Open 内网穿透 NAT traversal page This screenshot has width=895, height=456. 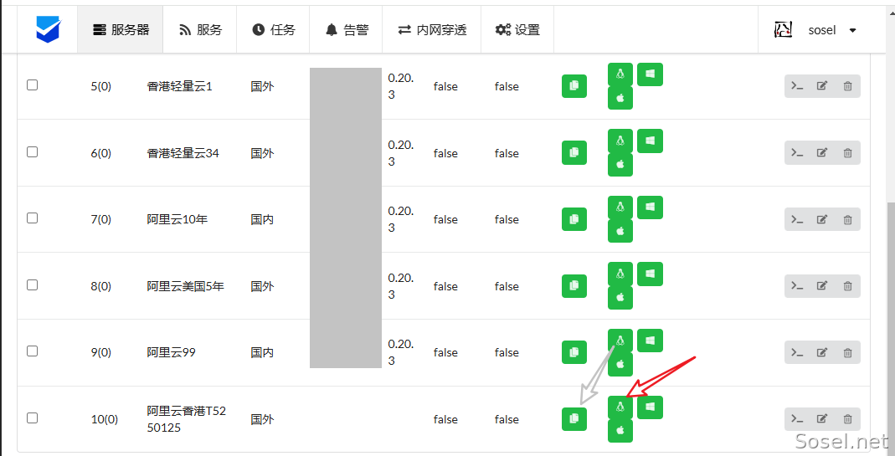(x=432, y=30)
